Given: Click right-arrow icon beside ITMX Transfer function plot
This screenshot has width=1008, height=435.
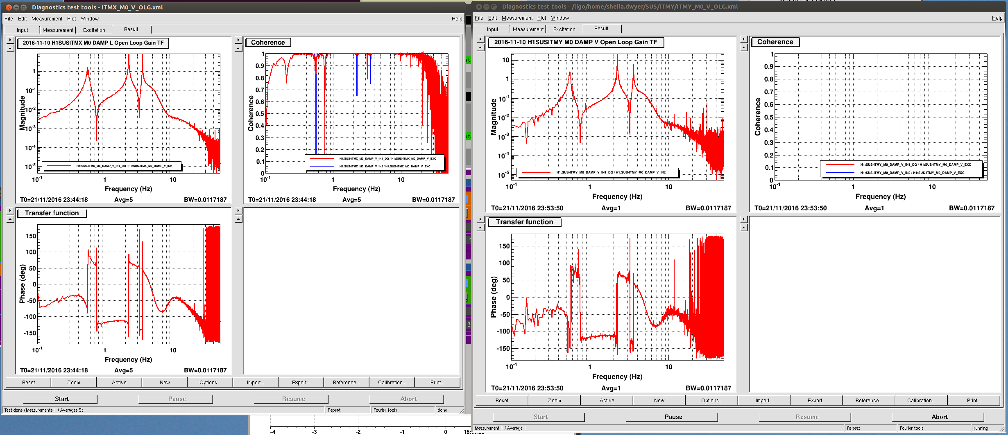Looking at the screenshot, I should 10,211.
